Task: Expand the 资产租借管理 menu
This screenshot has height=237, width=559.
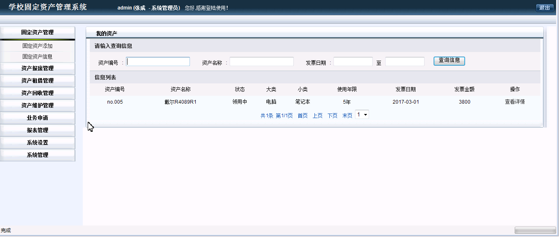Action: tap(37, 81)
